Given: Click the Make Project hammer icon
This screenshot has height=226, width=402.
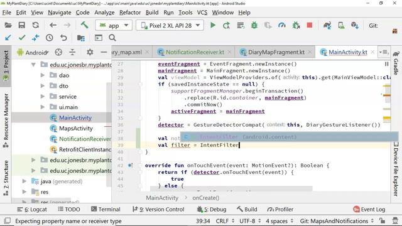Looking at the screenshot, I should 84,25.
